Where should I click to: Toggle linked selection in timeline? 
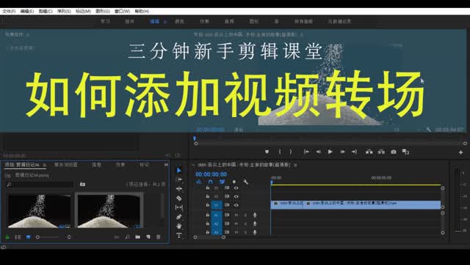coord(222,182)
